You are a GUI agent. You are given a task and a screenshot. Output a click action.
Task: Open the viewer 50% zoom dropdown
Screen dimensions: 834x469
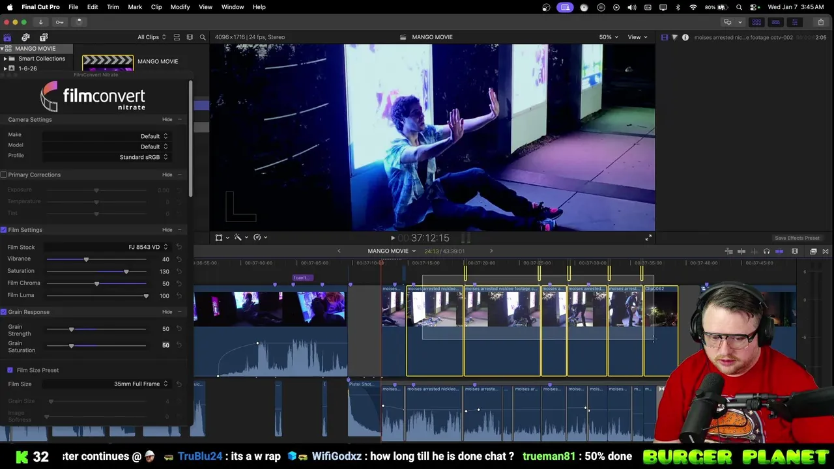point(609,37)
